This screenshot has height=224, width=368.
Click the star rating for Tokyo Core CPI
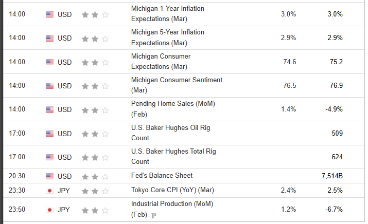coord(95,190)
